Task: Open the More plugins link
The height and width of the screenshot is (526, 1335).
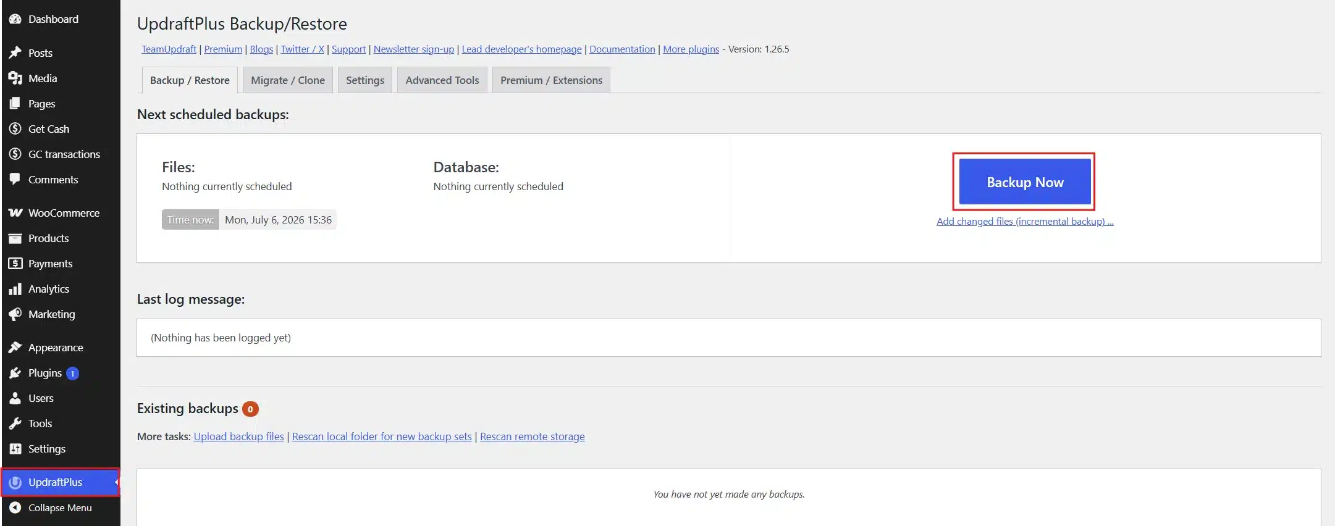Action: (691, 49)
